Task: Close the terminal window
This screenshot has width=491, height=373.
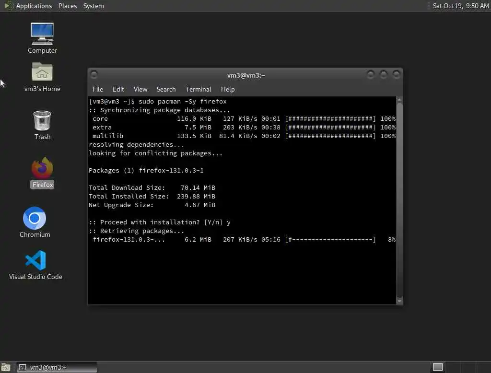Action: [x=397, y=74]
